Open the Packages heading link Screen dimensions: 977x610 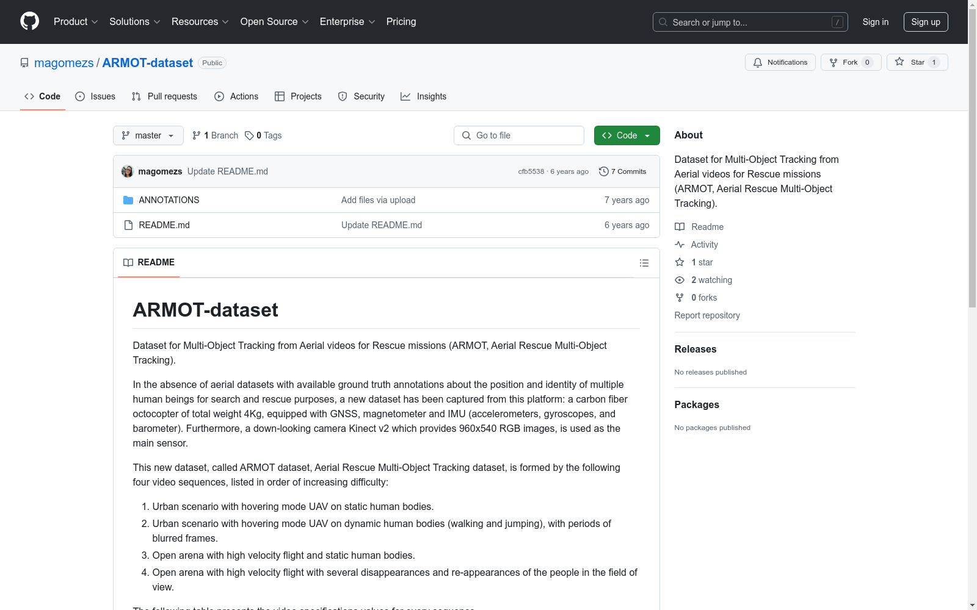point(697,405)
